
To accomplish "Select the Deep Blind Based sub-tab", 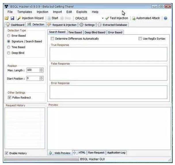I will 95,32.
